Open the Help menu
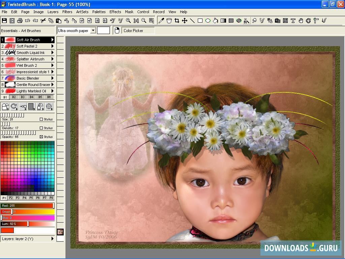345x259 pixels. click(x=184, y=12)
